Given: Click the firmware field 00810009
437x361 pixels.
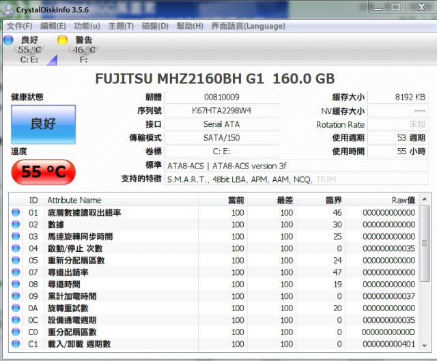Looking at the screenshot, I should point(222,97).
